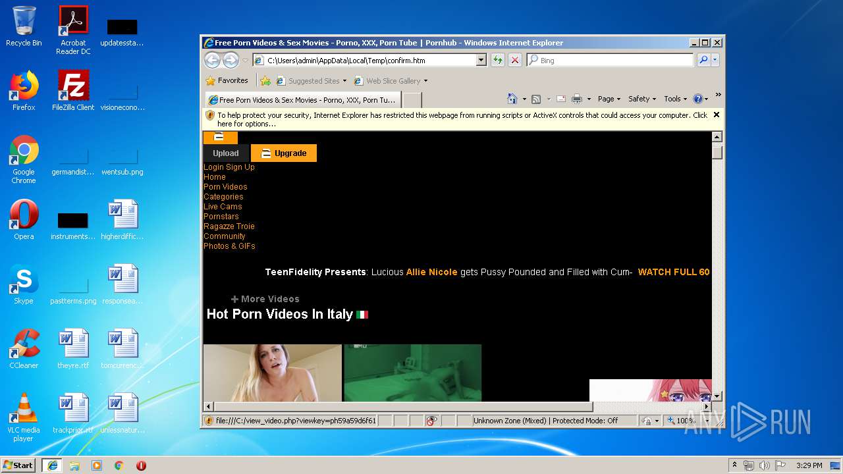Open the Page menu

[609, 99]
